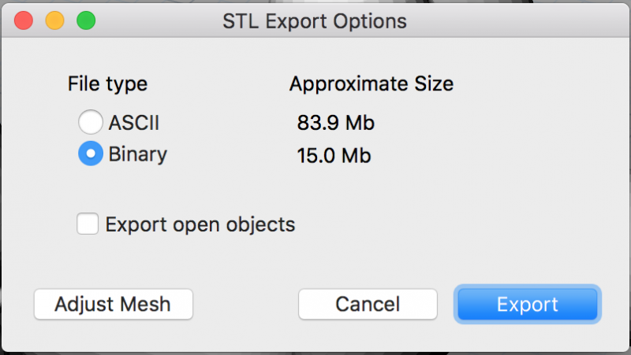Image resolution: width=631 pixels, height=355 pixels.
Task: Click the 15.0 Mb size value
Action: (334, 155)
